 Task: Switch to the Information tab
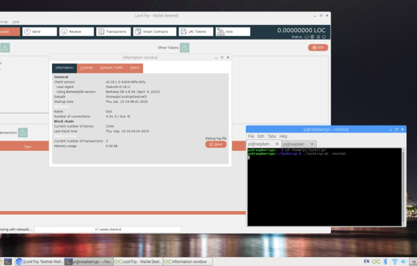click(x=64, y=68)
